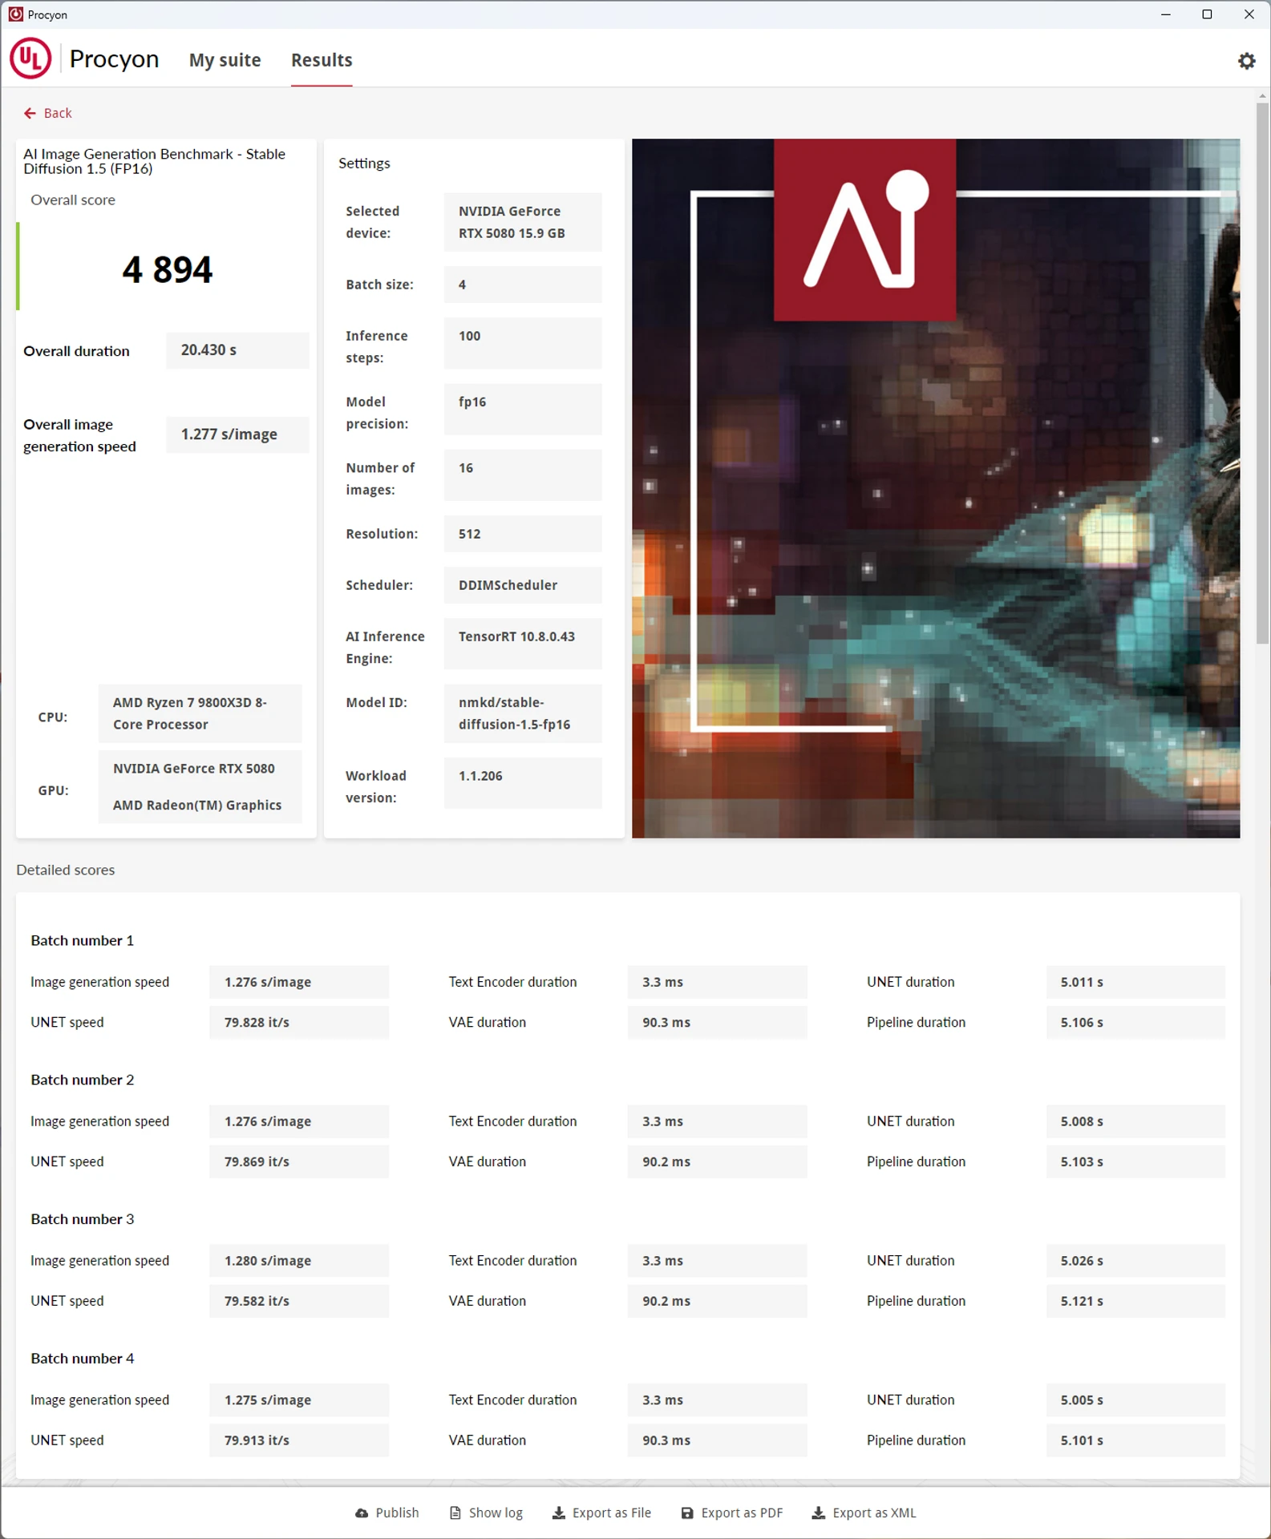Click Batch 3 UNET speed 79.582 it/s
The image size is (1271, 1539).
(299, 1301)
